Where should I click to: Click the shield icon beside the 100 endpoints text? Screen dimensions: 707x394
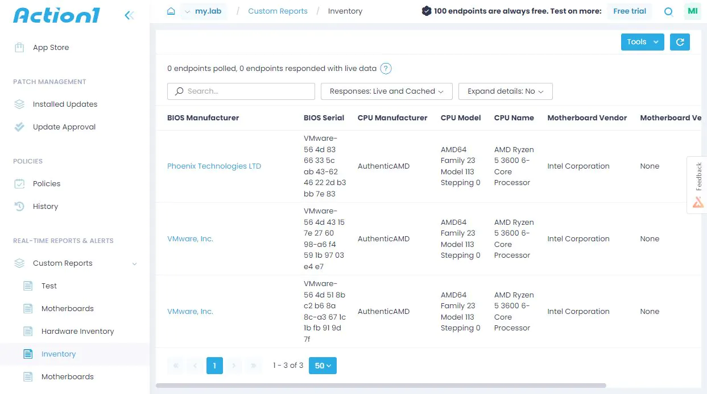click(x=427, y=11)
